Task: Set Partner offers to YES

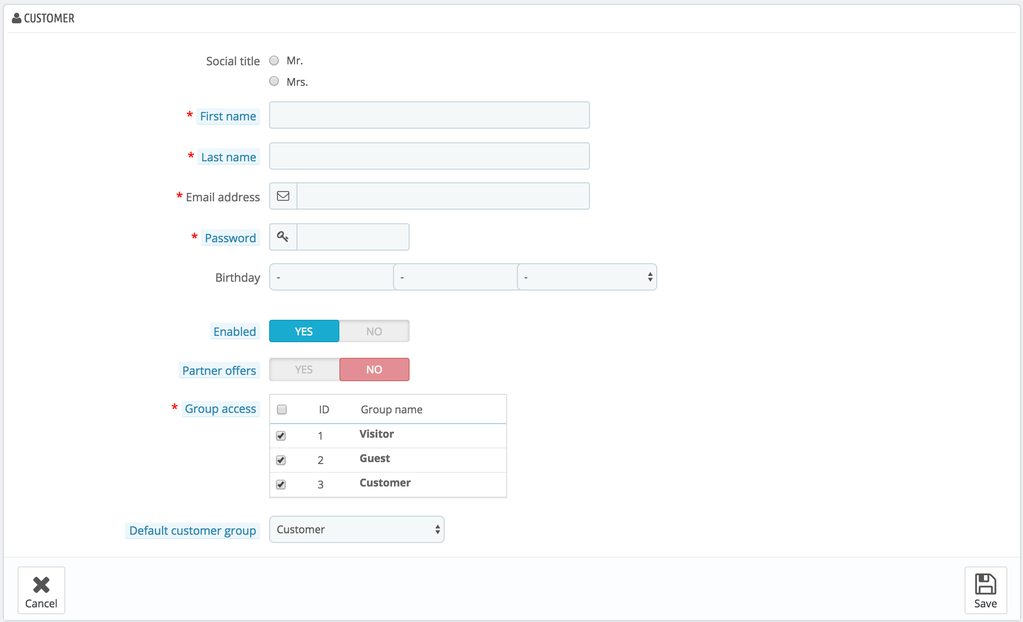Action: coord(304,369)
